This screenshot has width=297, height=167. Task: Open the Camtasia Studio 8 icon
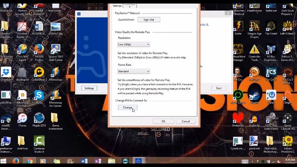pos(39,144)
